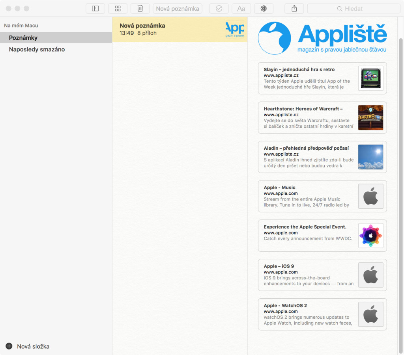Screen dimensions: 404x355
Task: Open the Hearthstone: Heroes of Warcraft link
Action: [303, 109]
